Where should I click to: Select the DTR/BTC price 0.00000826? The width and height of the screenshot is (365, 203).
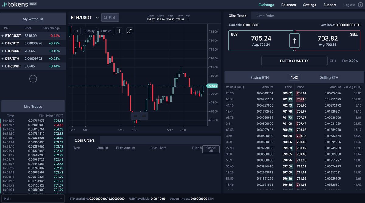click(33, 44)
